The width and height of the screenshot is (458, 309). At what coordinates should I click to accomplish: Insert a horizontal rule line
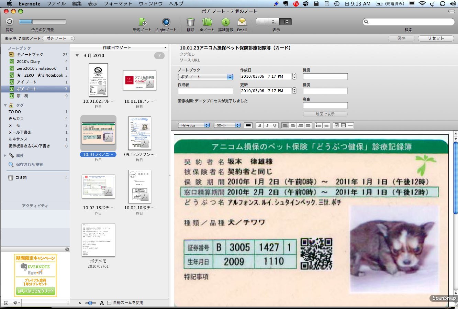(350, 125)
